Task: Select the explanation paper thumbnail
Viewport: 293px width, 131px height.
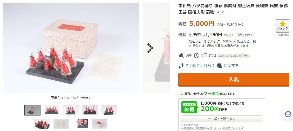Action: (x=61, y=124)
